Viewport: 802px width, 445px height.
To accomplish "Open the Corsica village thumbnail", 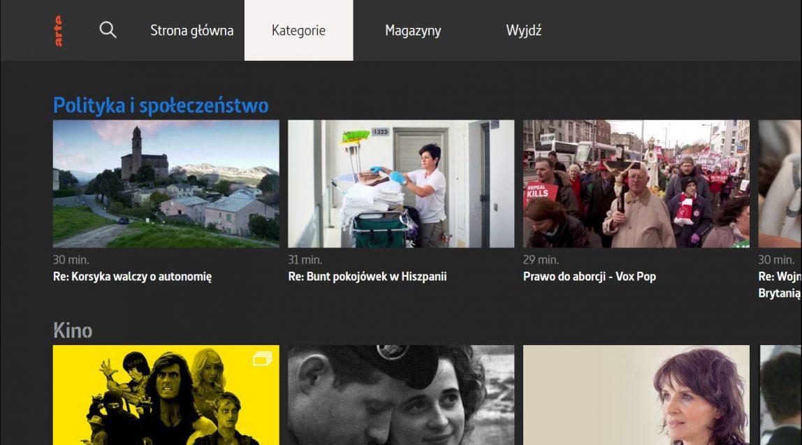I will [x=166, y=184].
